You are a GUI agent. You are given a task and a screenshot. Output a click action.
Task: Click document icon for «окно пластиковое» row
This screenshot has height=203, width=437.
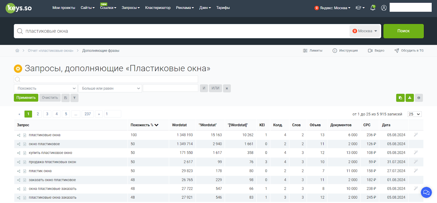pos(25,144)
